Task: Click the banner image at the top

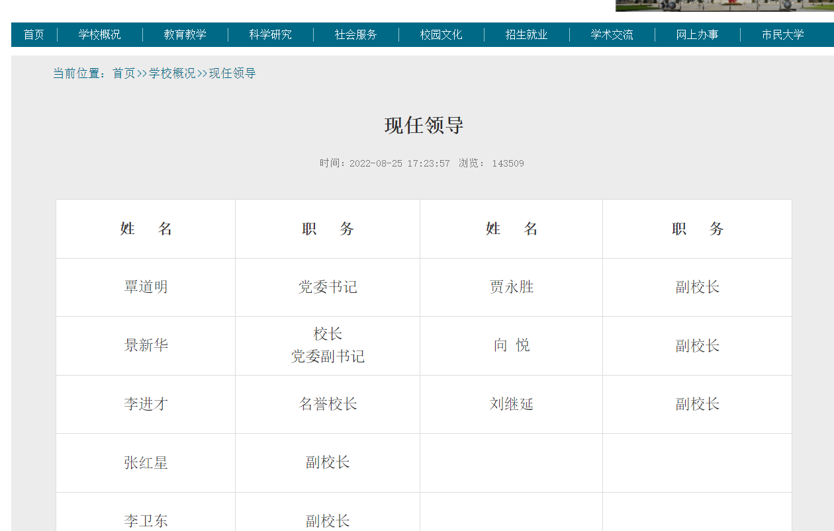Action: tap(724, 5)
